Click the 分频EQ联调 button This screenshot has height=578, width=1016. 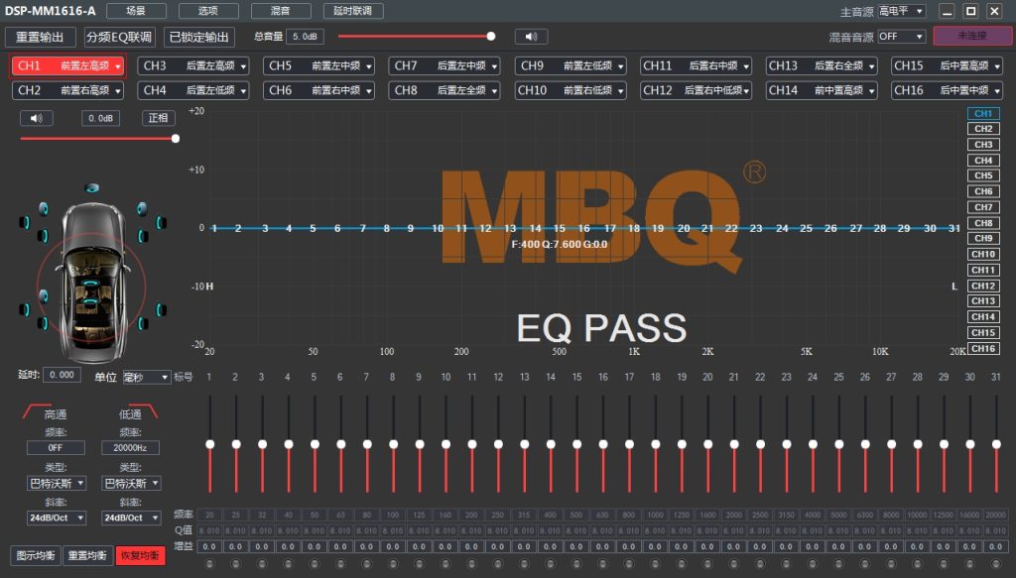click(120, 37)
